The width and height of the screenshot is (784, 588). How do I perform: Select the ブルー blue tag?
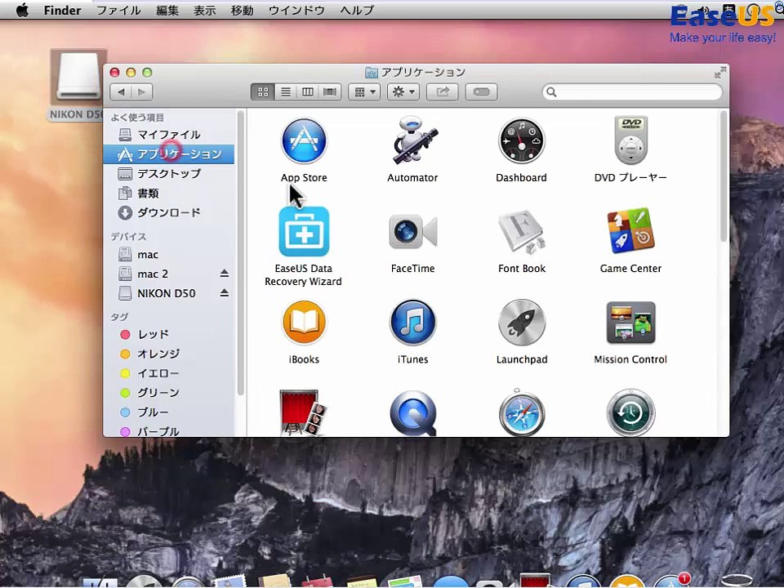tap(169, 412)
